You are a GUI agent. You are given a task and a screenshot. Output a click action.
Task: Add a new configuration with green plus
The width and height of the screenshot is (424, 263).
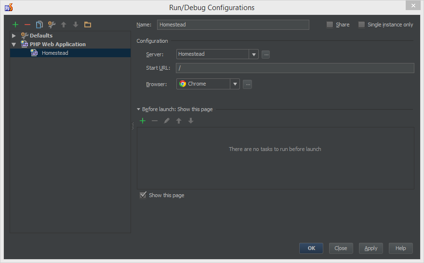[15, 25]
